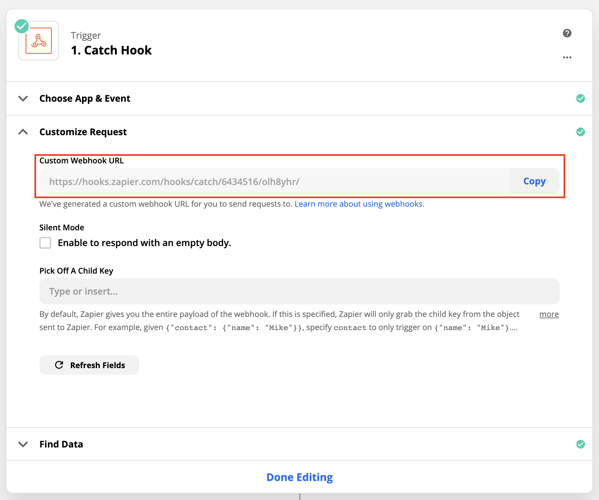599x500 pixels.
Task: Show more of the child key description
Action: click(x=549, y=314)
